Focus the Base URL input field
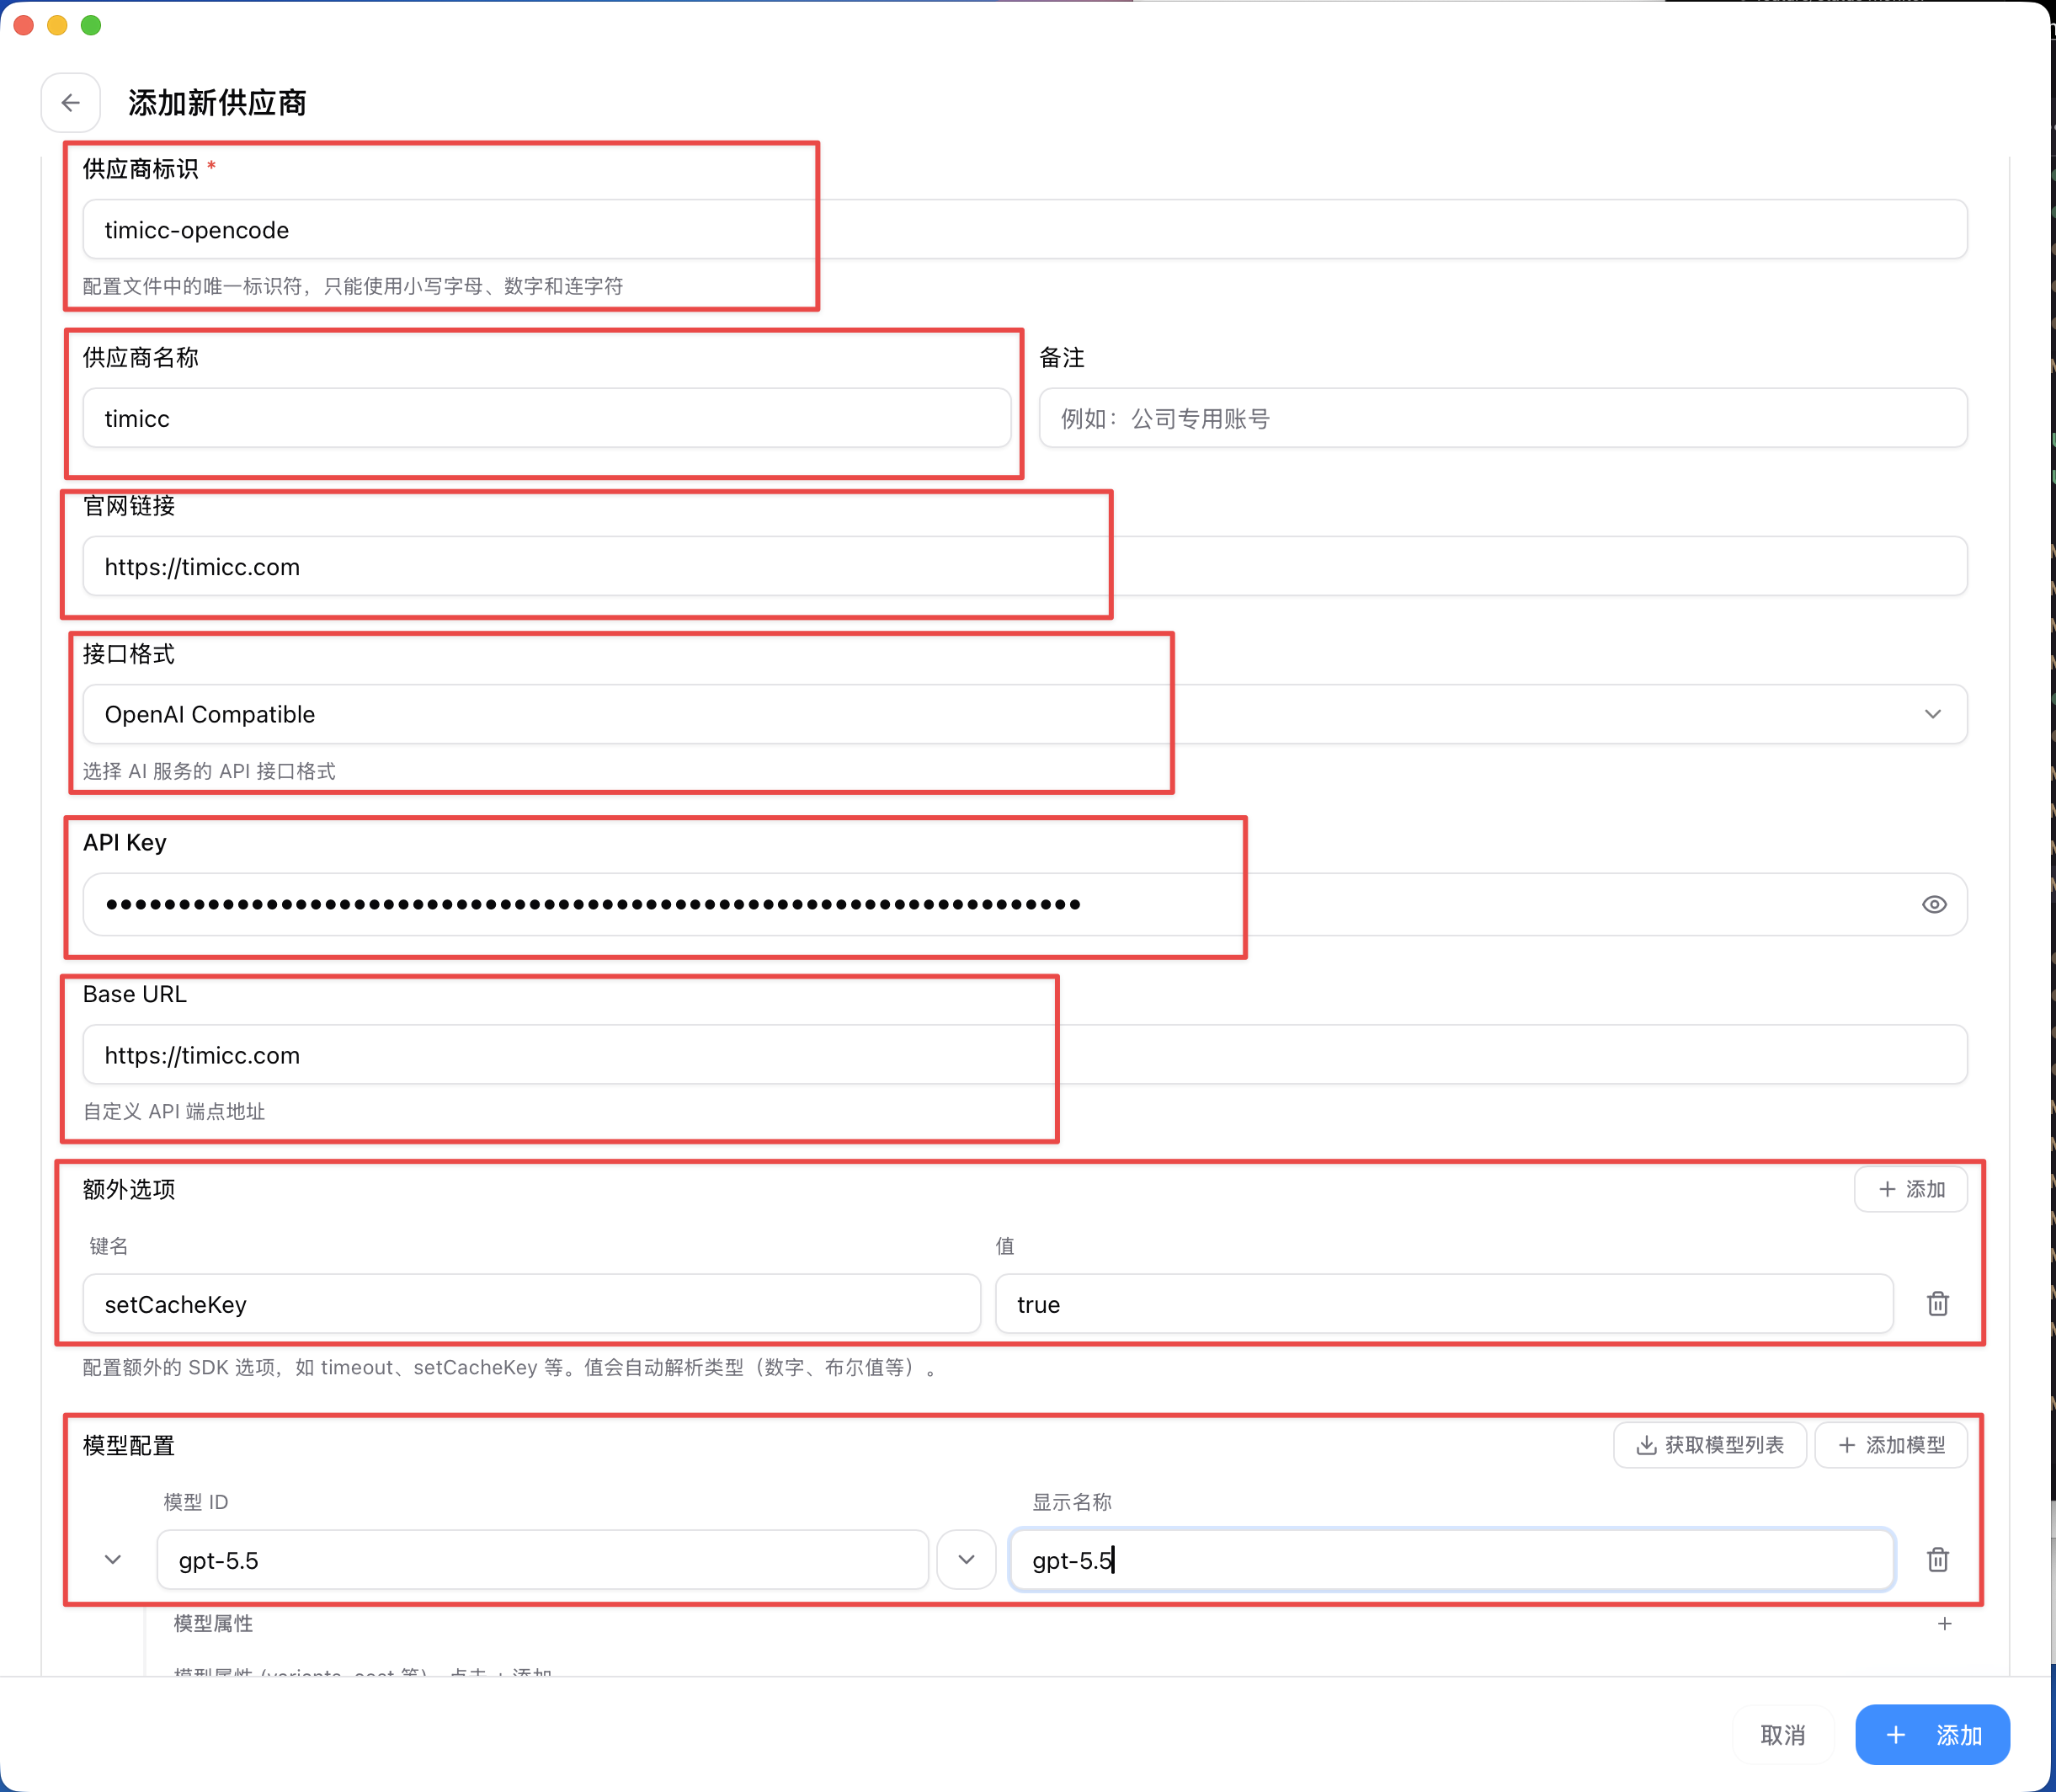Viewport: 2056px width, 1792px height. coord(1025,1055)
